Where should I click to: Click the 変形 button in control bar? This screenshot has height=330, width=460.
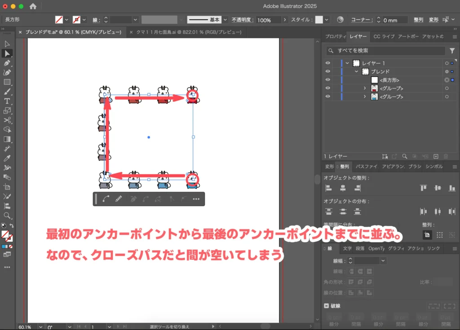433,20
